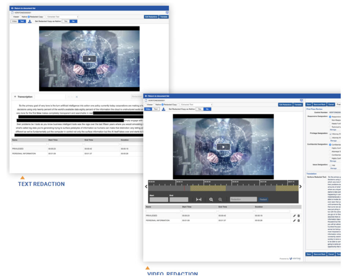Click second yellow redacted segment at timeline end
Screen dimensions: 348x280
tap(287, 188)
